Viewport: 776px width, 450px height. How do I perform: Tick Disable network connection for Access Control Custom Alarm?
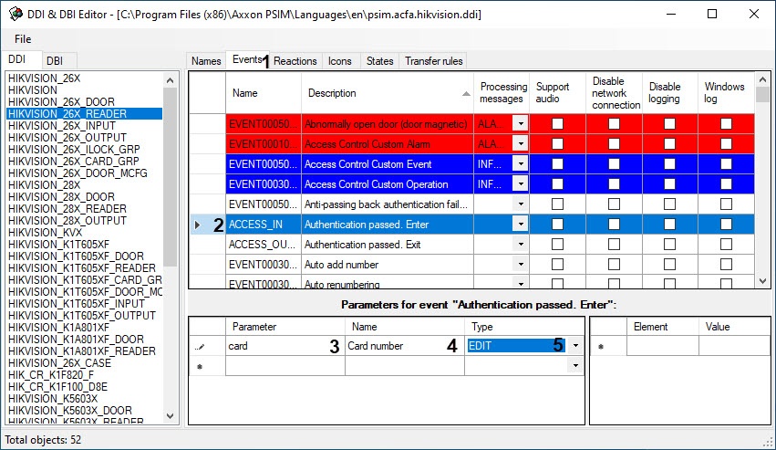point(614,144)
